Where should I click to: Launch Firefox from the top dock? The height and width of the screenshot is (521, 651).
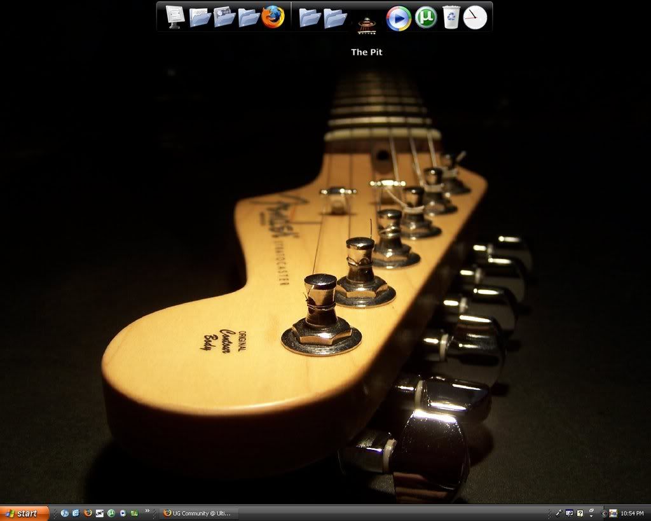[x=273, y=17]
